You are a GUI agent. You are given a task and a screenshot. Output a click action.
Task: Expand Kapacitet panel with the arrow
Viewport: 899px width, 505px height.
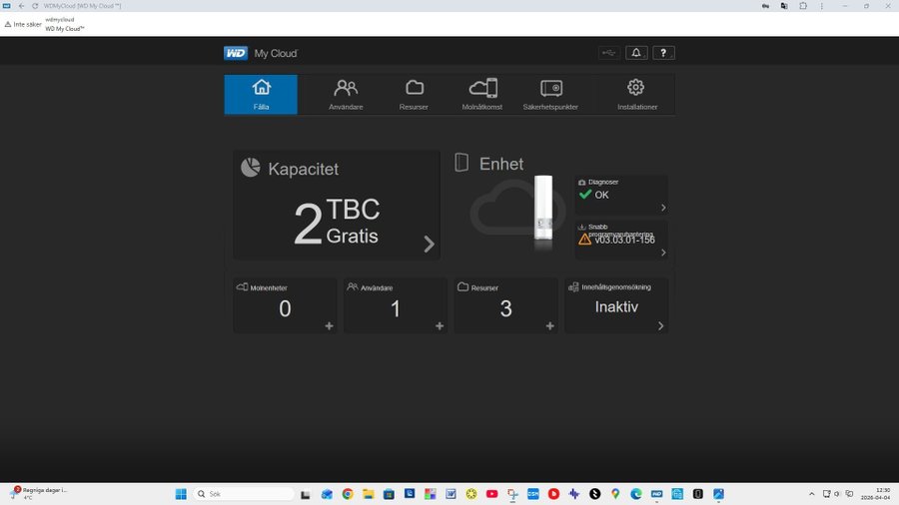pos(429,244)
